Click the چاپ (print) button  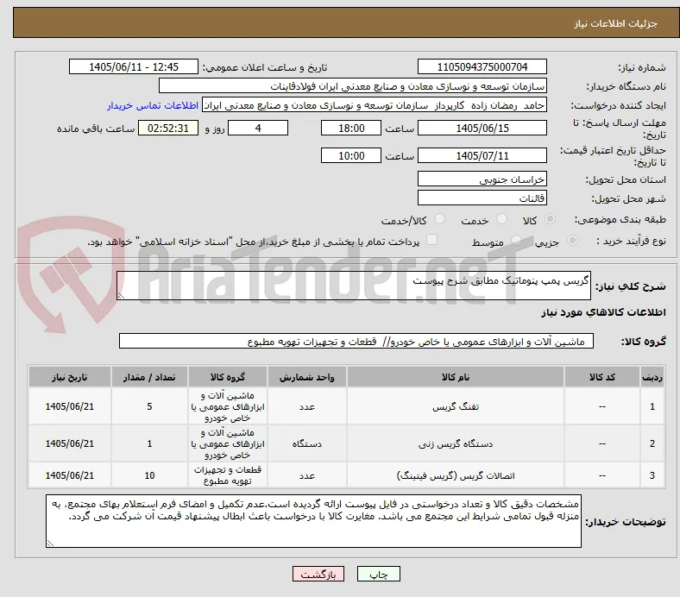point(378,574)
